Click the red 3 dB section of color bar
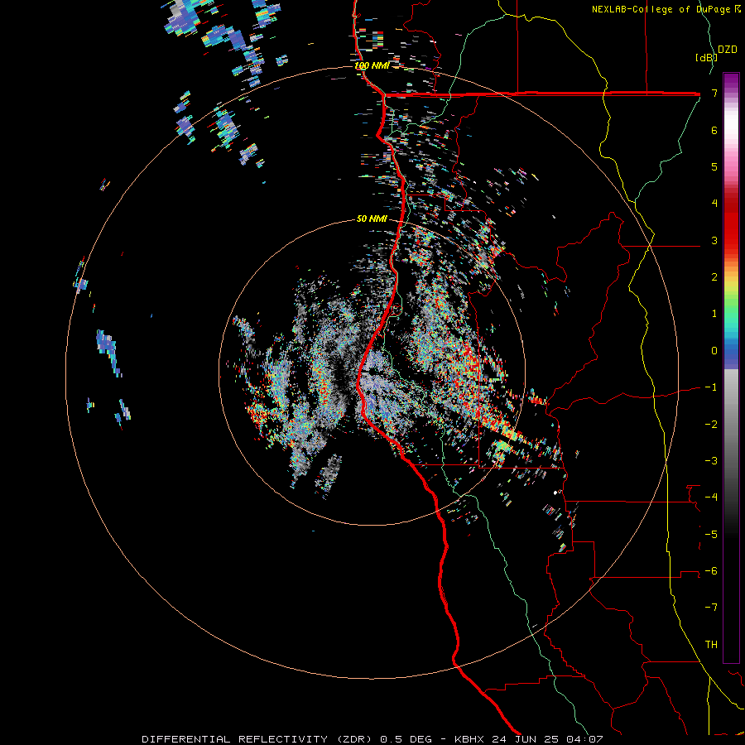The width and height of the screenshot is (745, 745). (x=731, y=240)
